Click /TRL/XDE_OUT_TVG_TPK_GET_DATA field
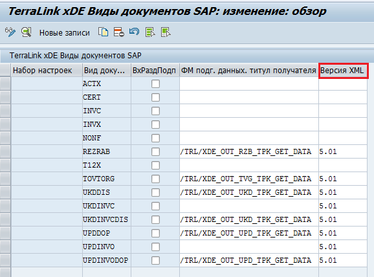This screenshot has height=277, width=374. [249, 179]
